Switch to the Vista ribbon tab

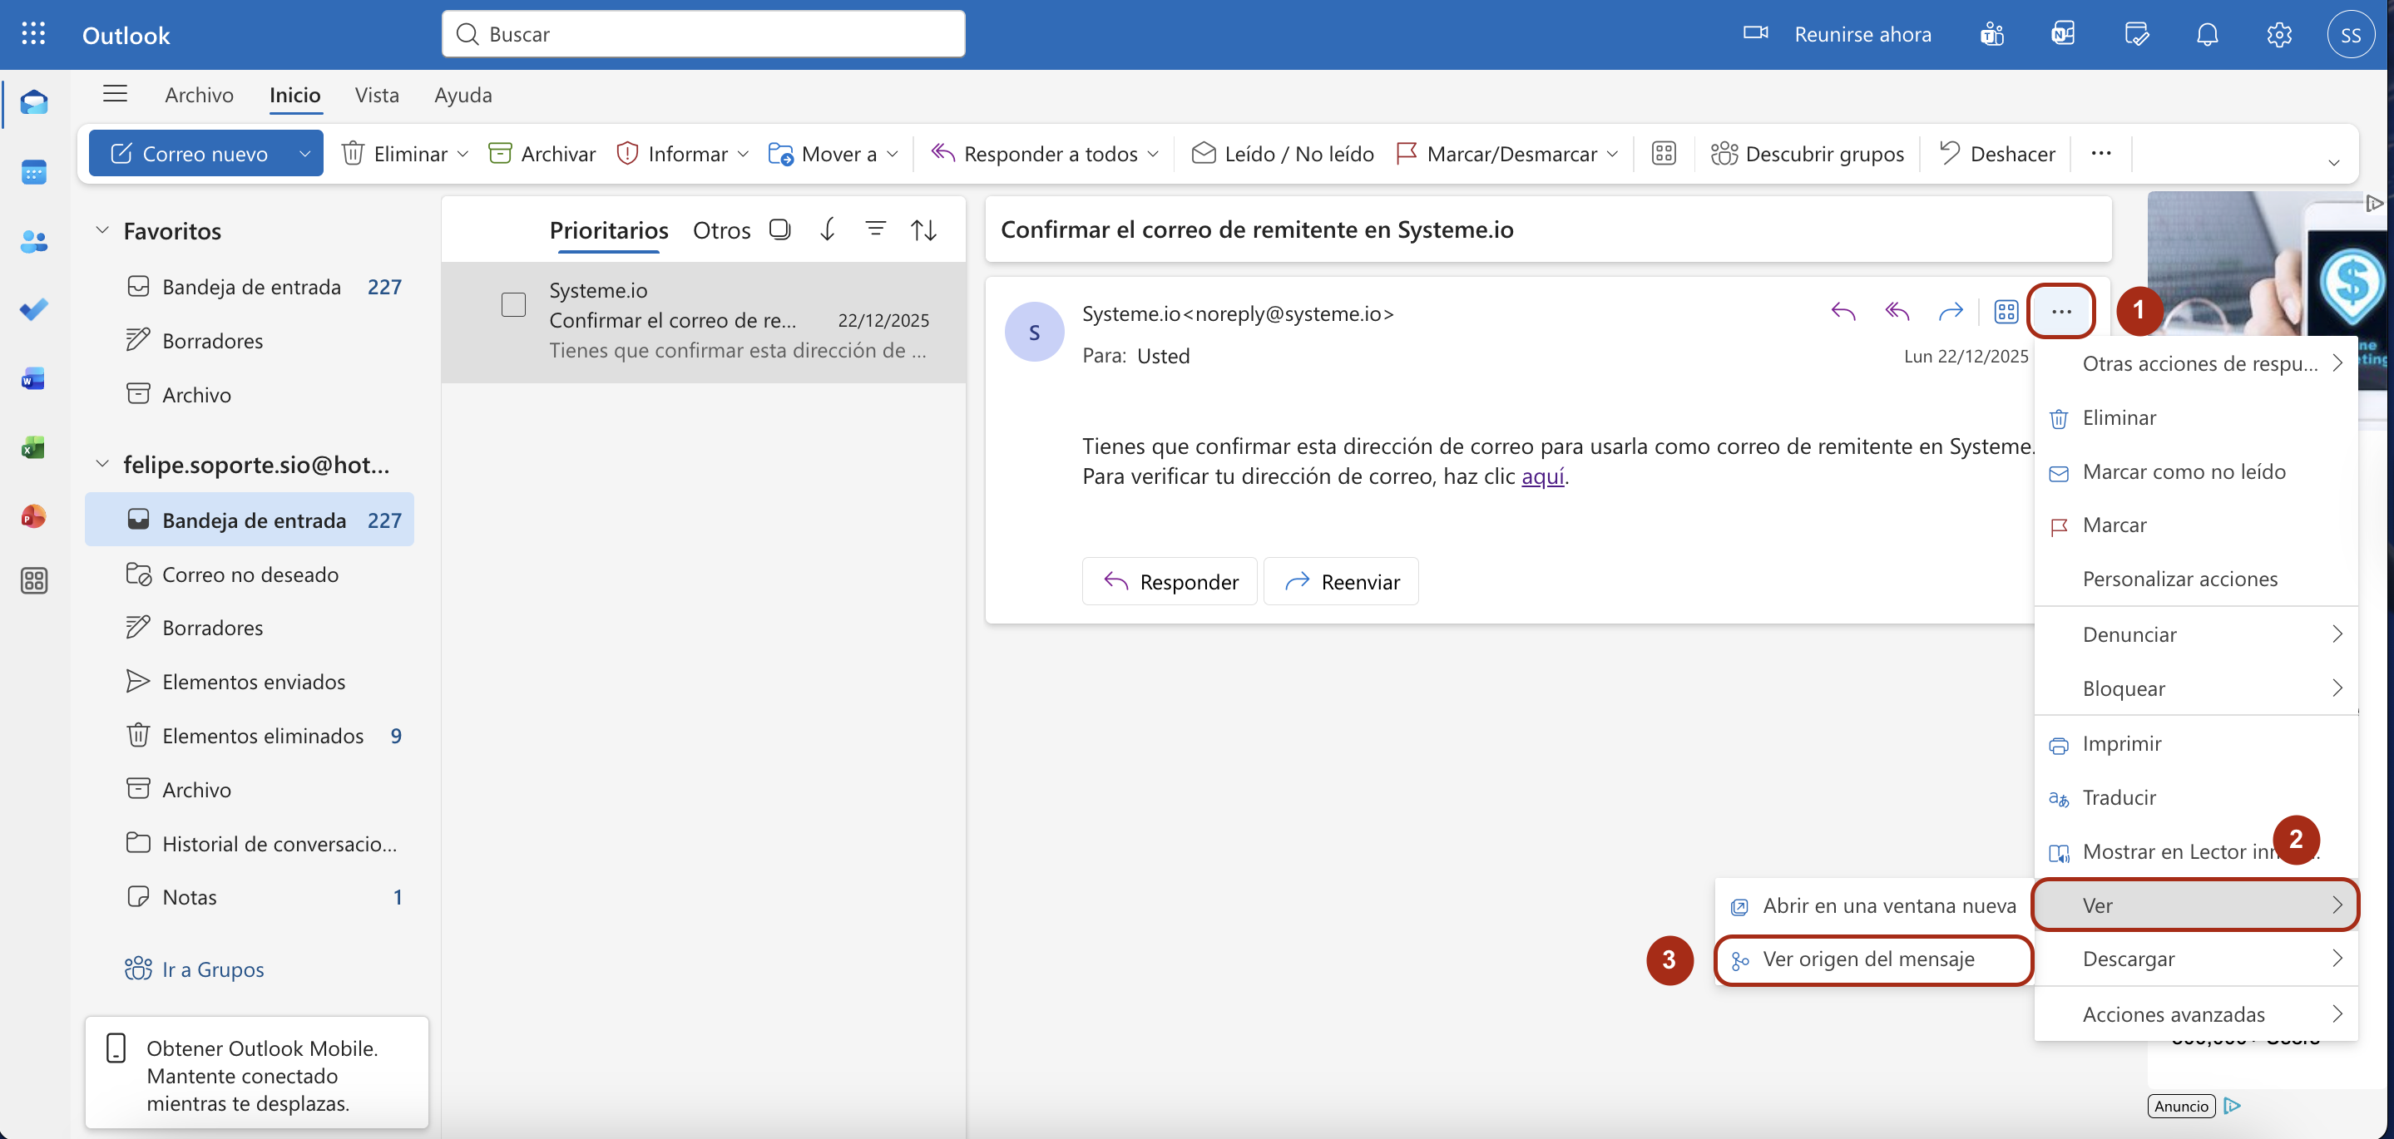pos(376,95)
